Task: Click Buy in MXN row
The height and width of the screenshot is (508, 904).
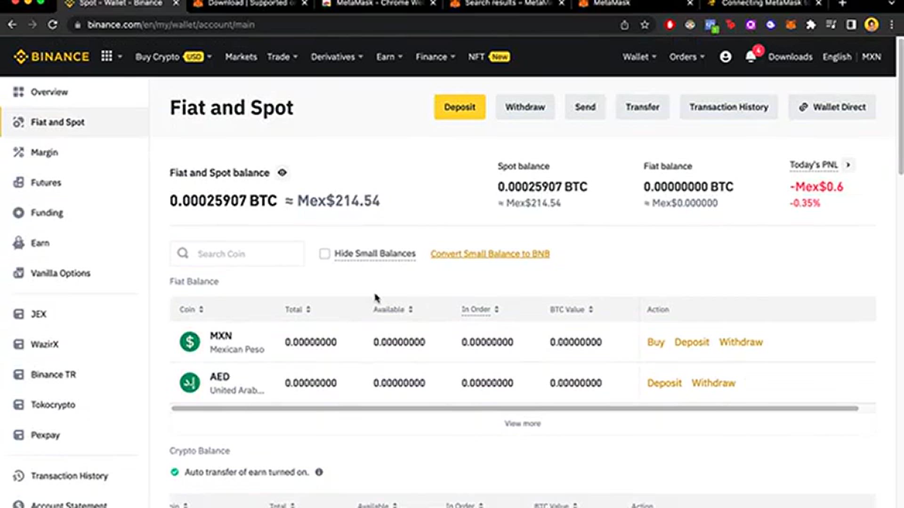Action: (x=655, y=342)
